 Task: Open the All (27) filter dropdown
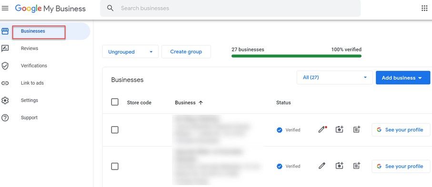(334, 78)
